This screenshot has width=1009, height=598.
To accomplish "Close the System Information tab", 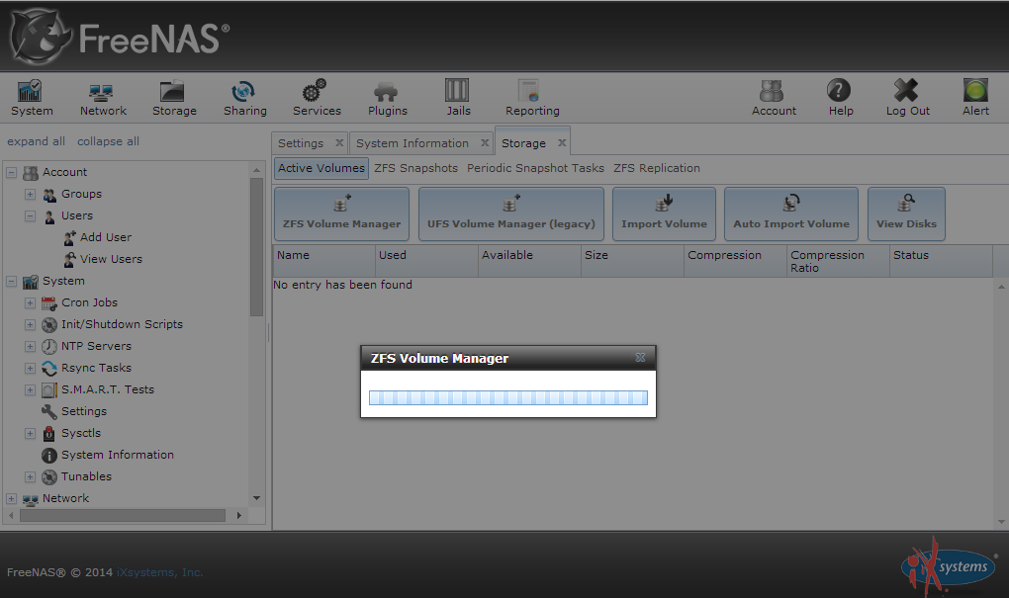I will coord(485,142).
